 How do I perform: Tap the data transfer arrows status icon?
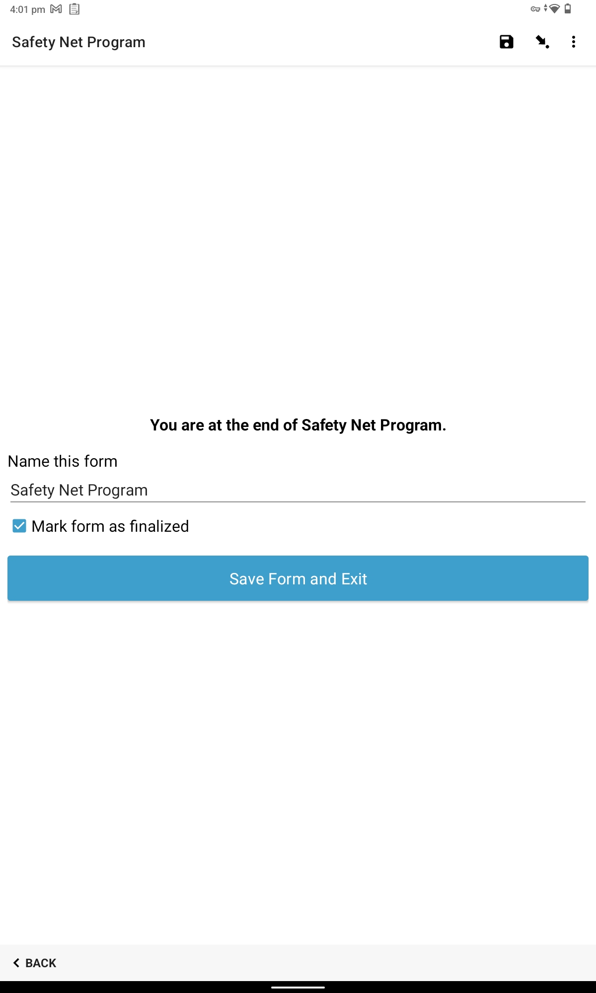[545, 8]
